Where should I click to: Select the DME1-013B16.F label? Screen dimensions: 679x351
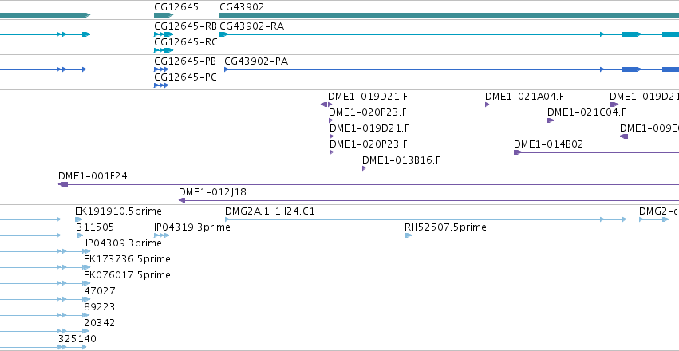pos(401,160)
